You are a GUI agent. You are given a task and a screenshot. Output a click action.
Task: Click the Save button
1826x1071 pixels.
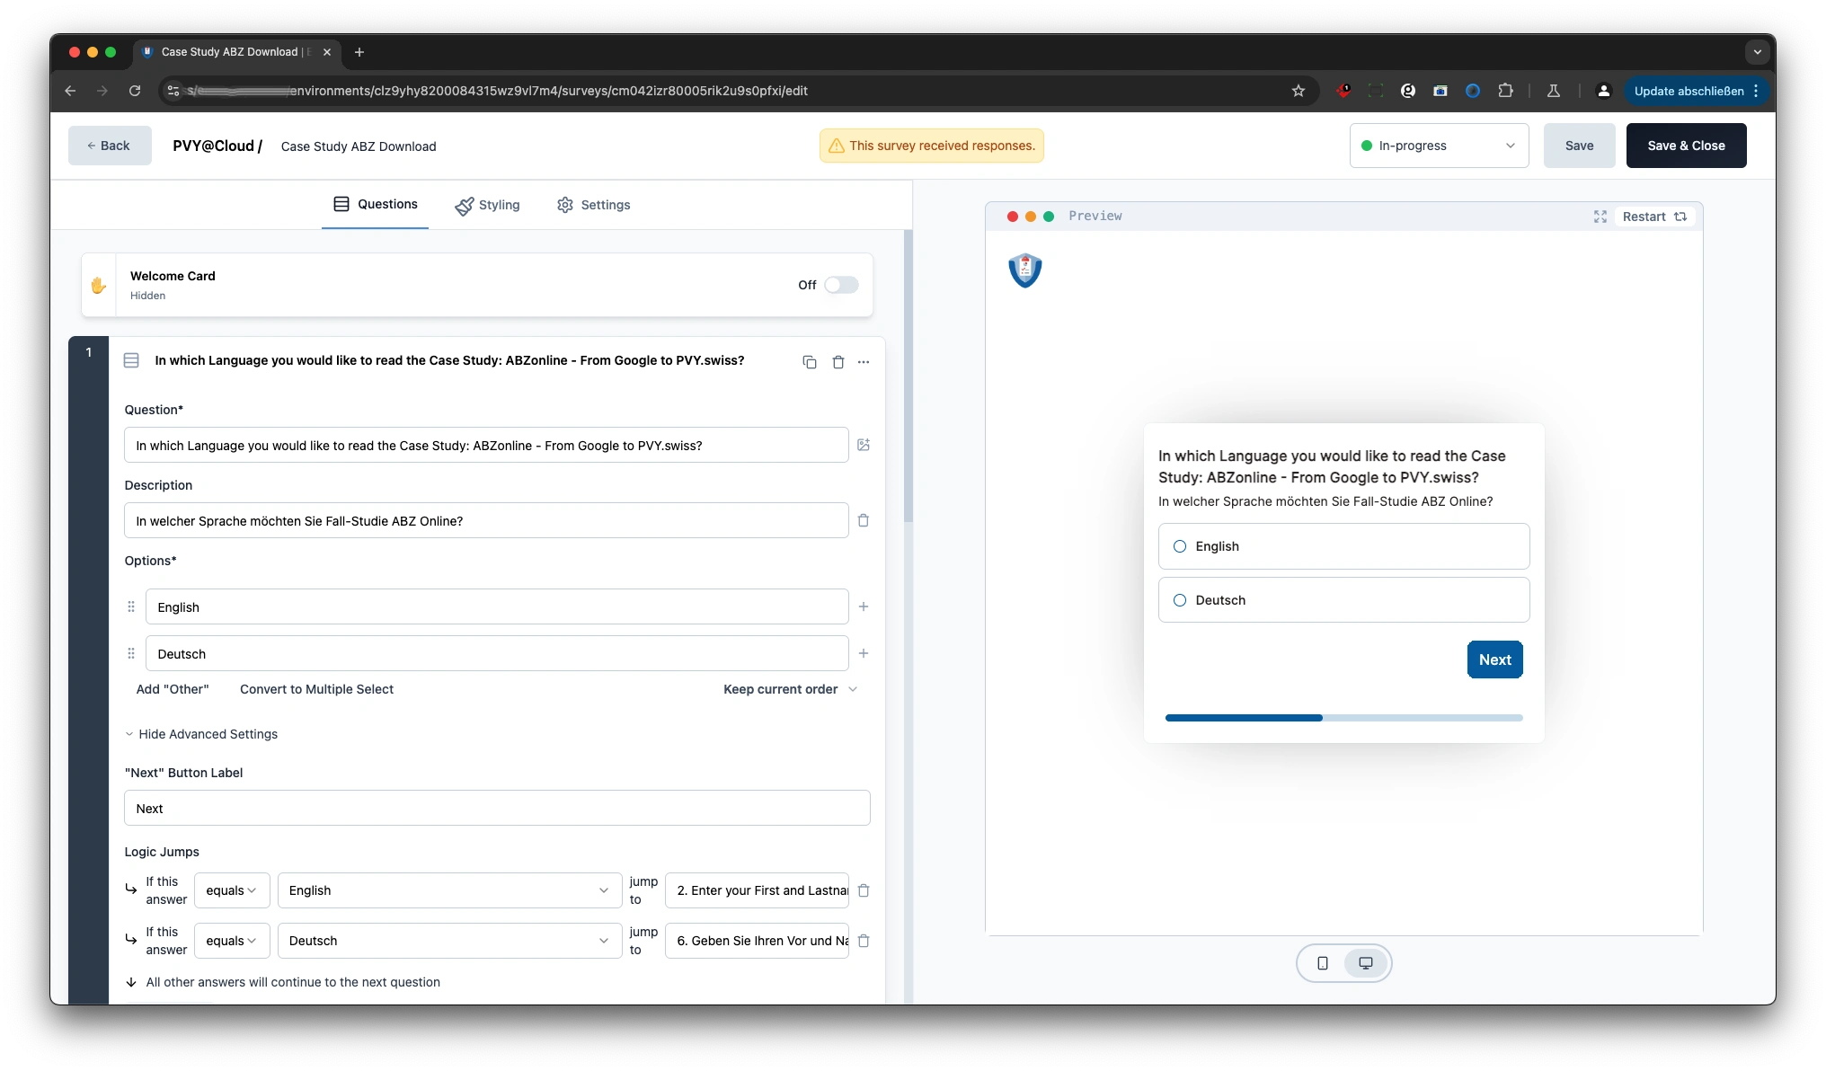tap(1579, 146)
